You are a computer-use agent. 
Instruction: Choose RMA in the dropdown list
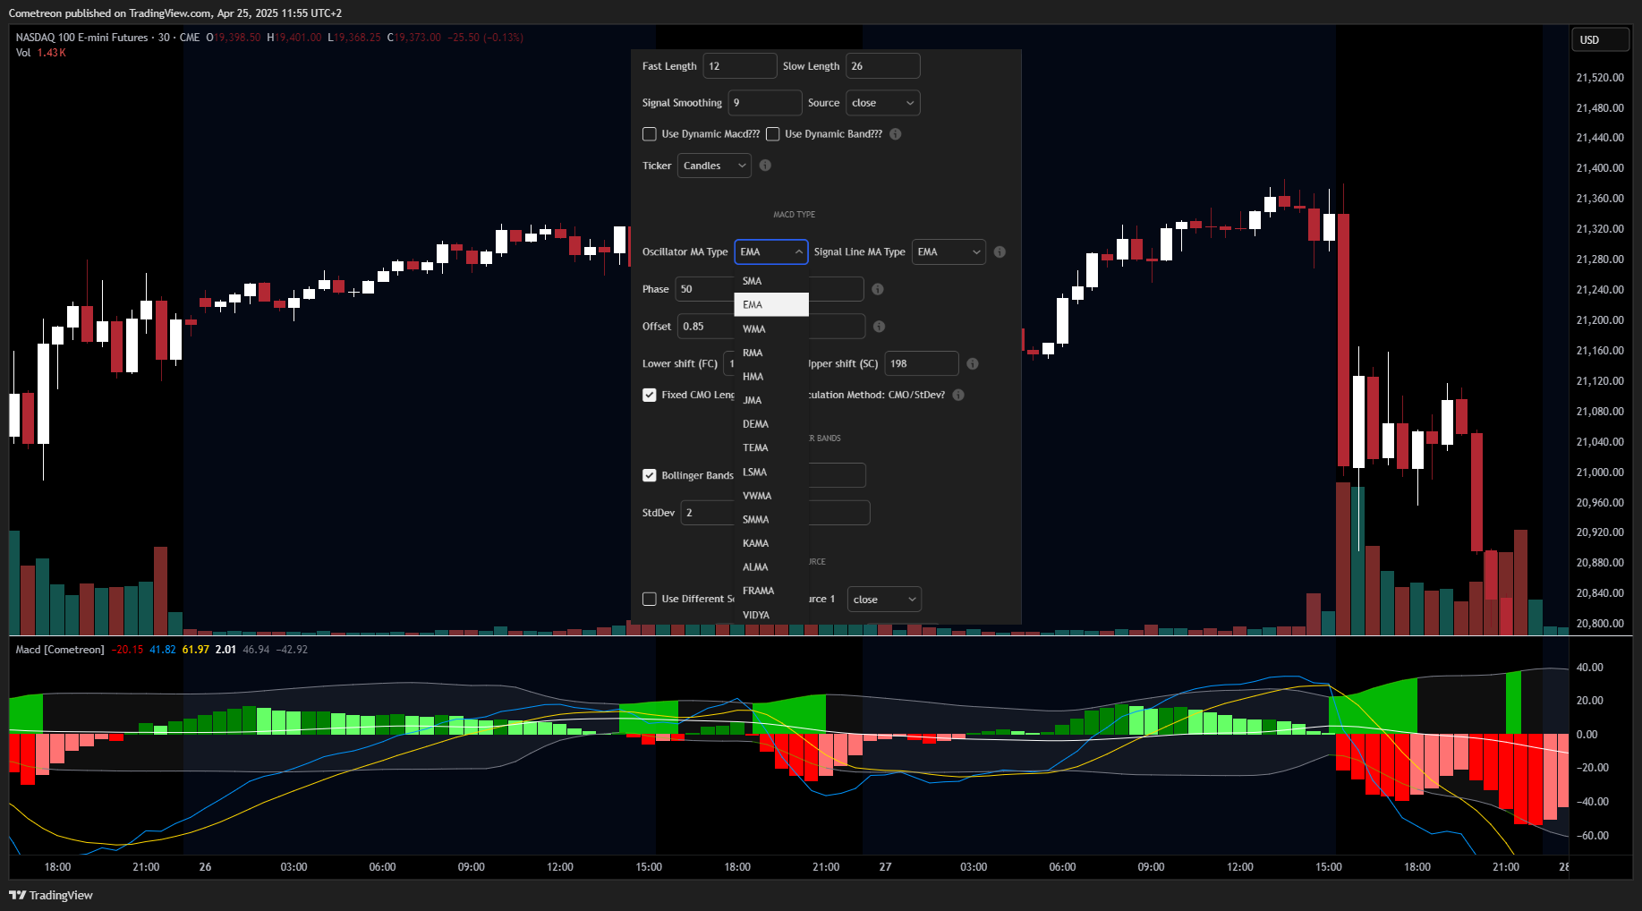pyautogui.click(x=771, y=353)
